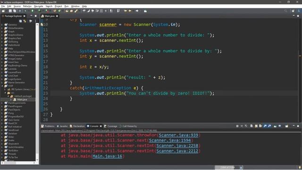Open Scanner.java:2258 stack trace link
The height and width of the screenshot is (170, 302).
177,145
